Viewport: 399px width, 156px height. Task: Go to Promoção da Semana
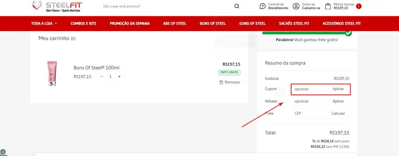pyautogui.click(x=130, y=24)
